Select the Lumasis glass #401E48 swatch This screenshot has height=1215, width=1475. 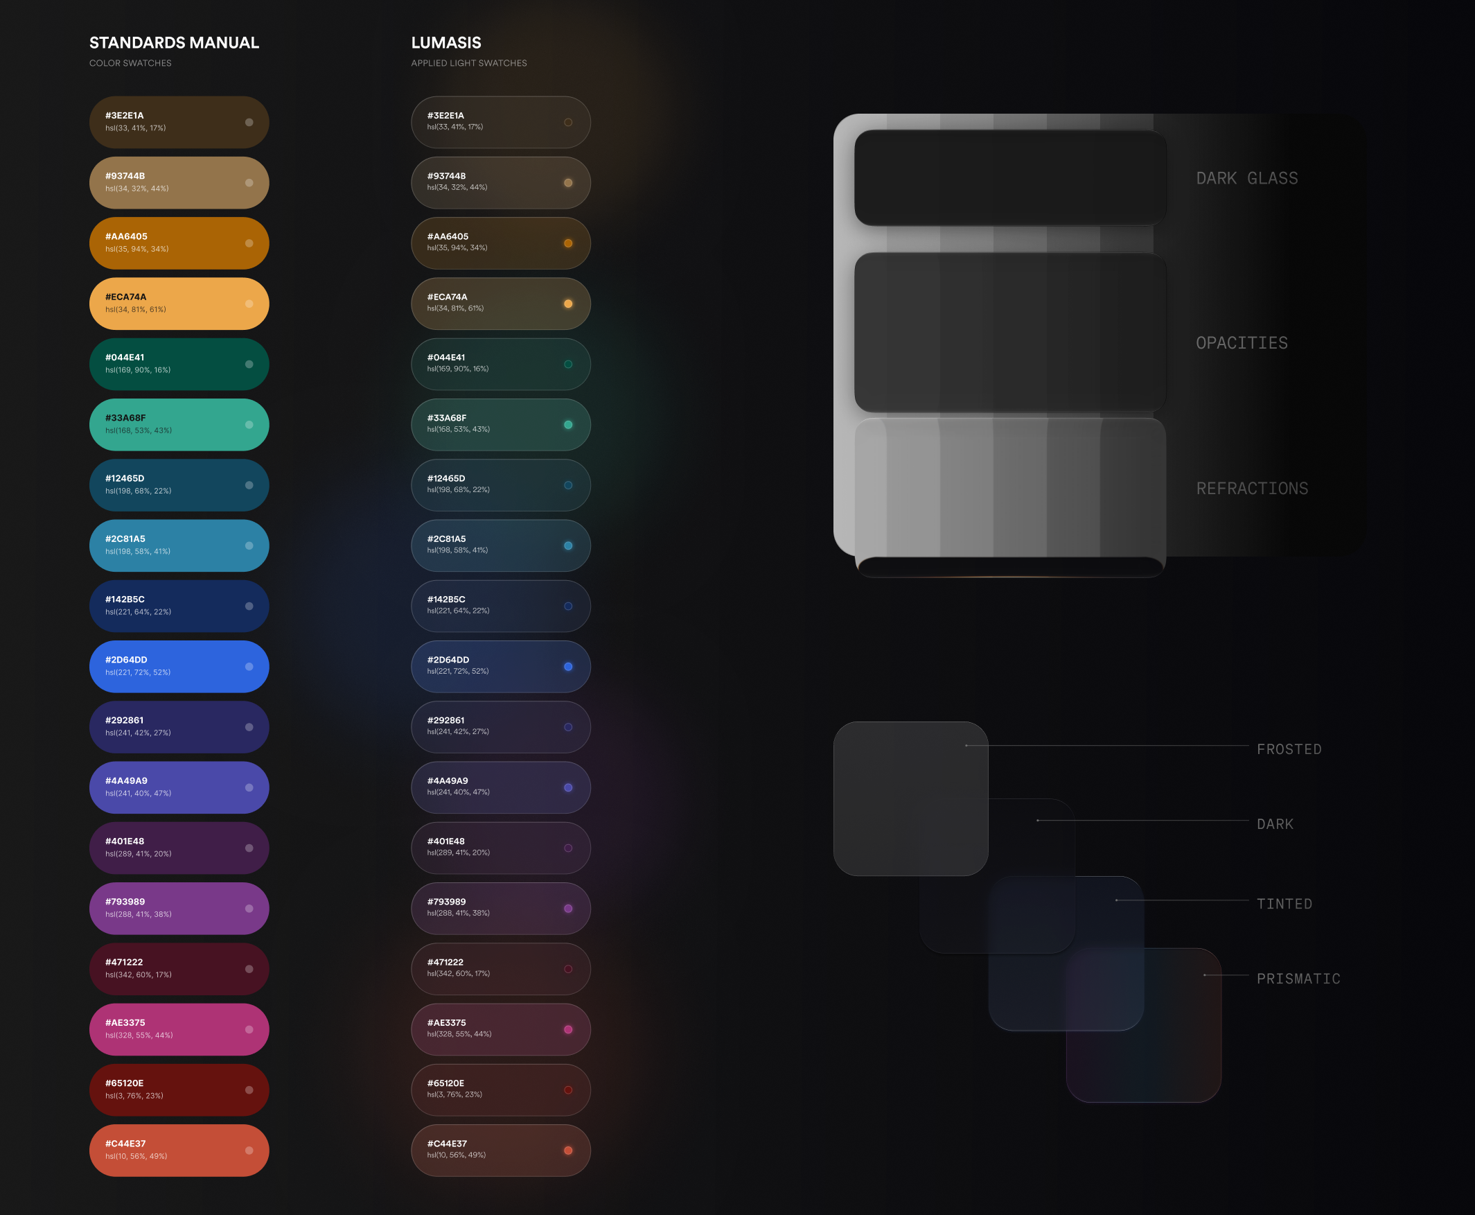pos(501,848)
